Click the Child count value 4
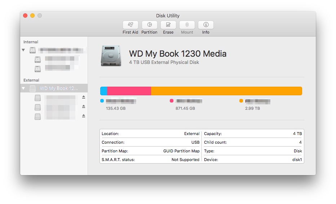Screen dimensions: 336x204 (300, 142)
